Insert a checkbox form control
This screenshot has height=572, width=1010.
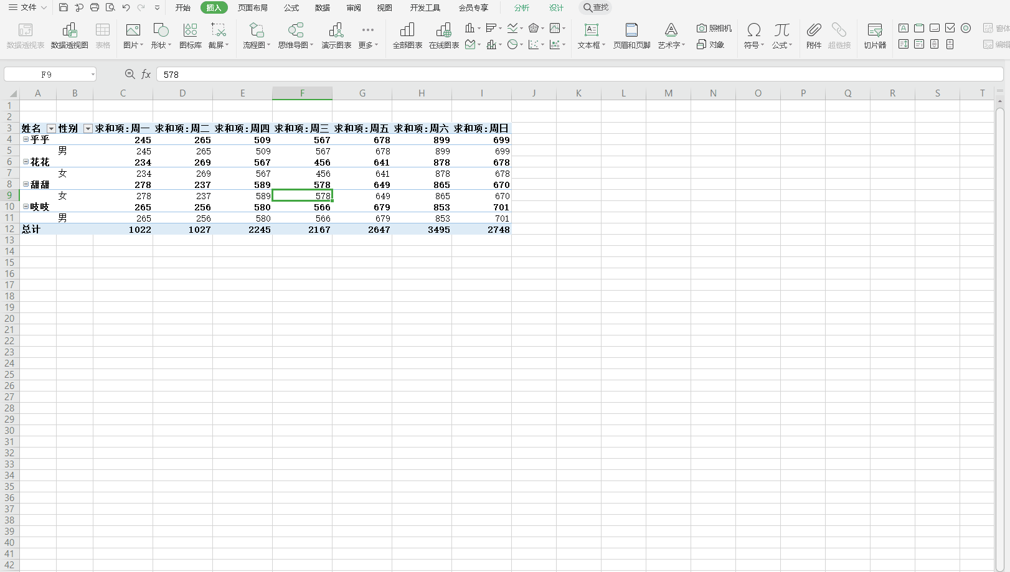950,28
